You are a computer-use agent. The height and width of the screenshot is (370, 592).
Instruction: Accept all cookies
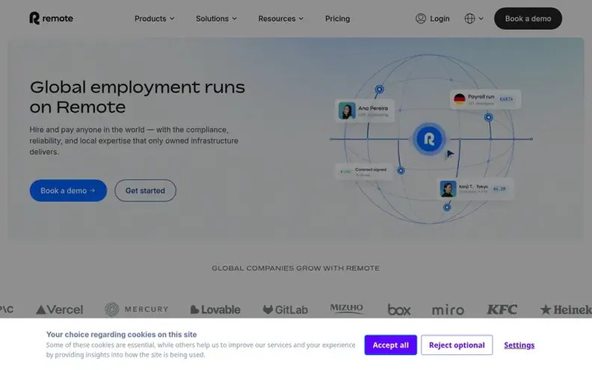click(390, 345)
